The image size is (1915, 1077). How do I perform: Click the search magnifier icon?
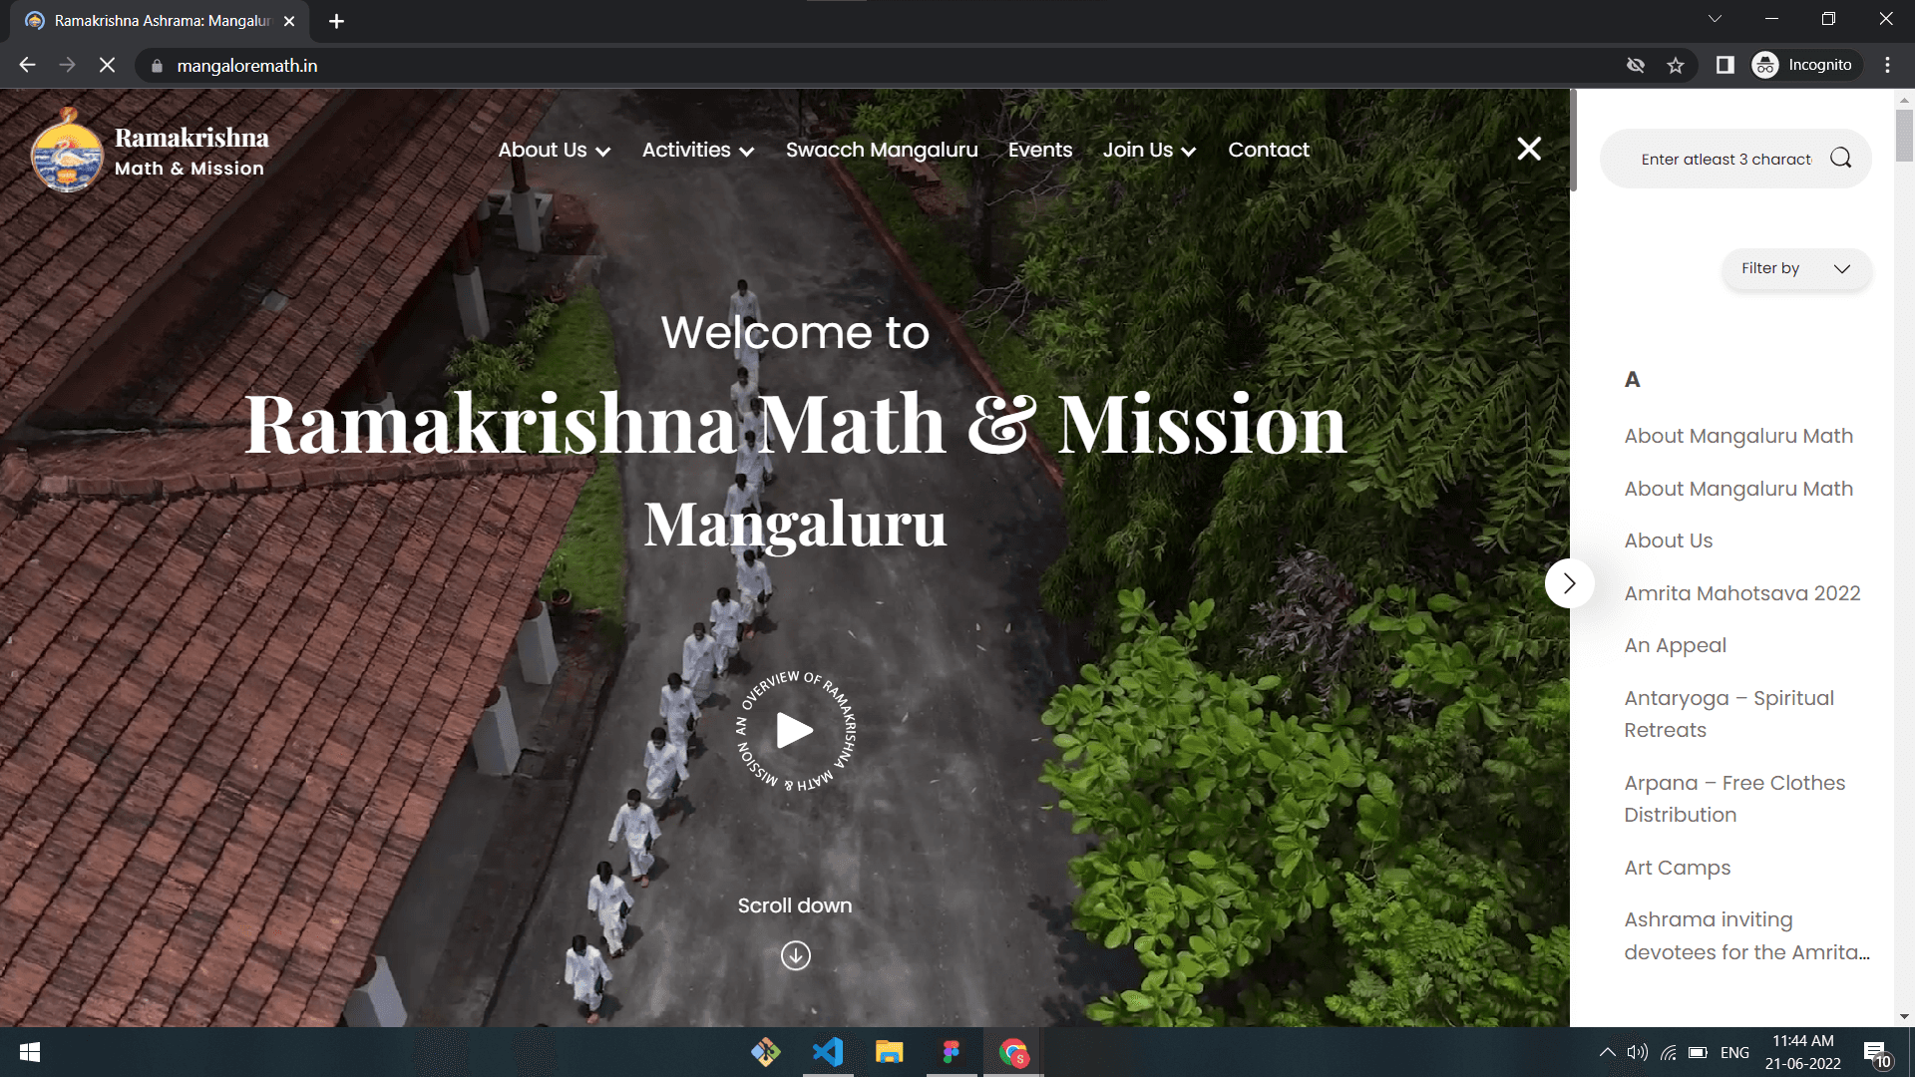[x=1840, y=158]
